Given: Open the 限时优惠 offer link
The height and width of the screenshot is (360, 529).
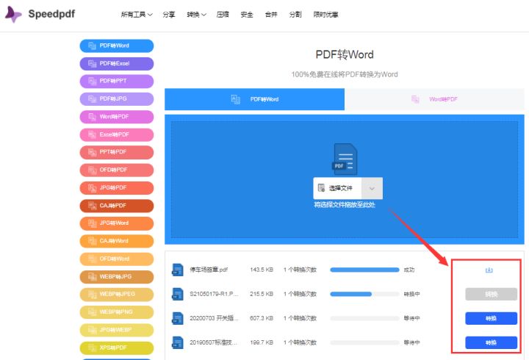Looking at the screenshot, I should [x=325, y=15].
